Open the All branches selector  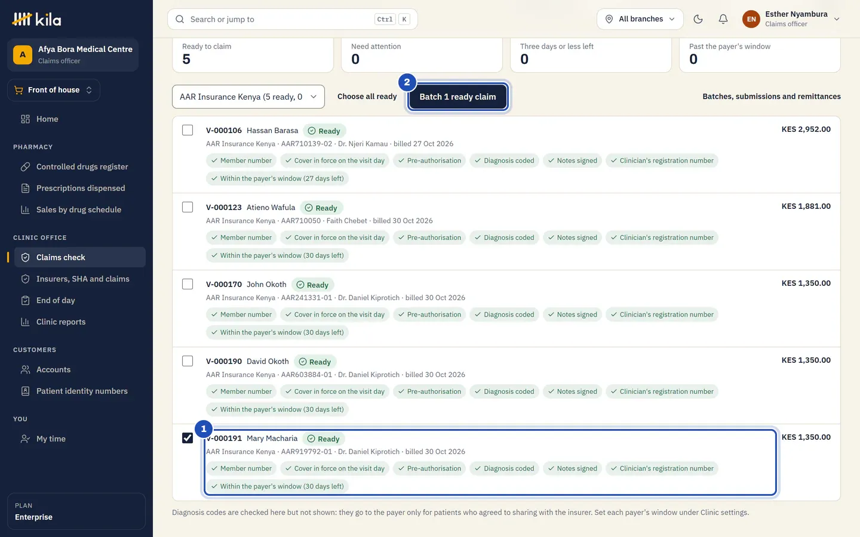click(640, 19)
